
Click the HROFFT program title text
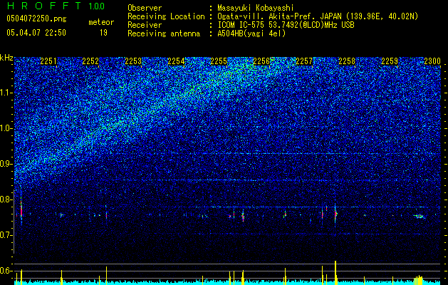pos(44,6)
